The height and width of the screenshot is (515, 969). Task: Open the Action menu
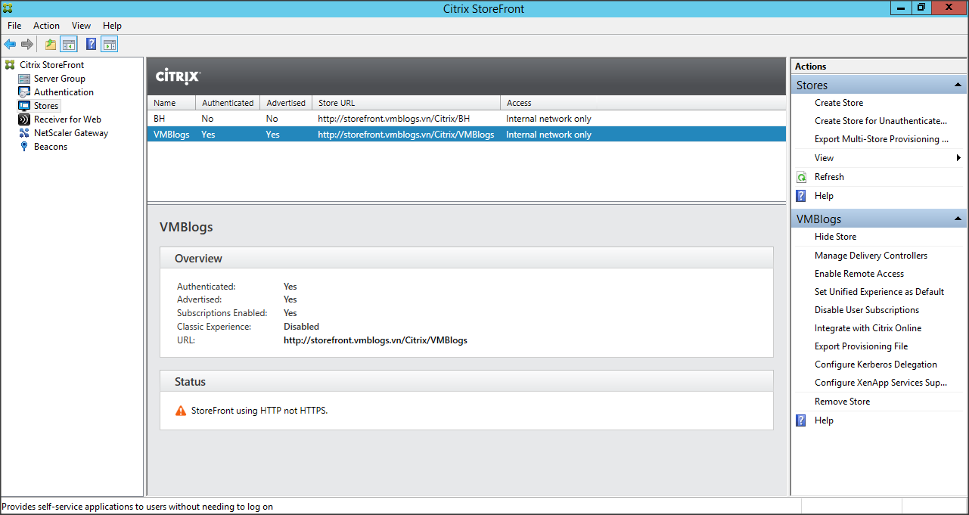tap(46, 26)
